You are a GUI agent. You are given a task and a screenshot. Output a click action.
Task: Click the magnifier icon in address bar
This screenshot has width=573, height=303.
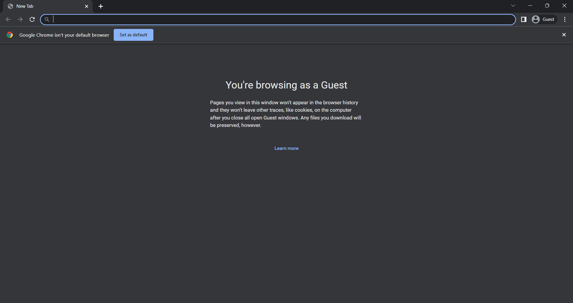[x=47, y=20]
